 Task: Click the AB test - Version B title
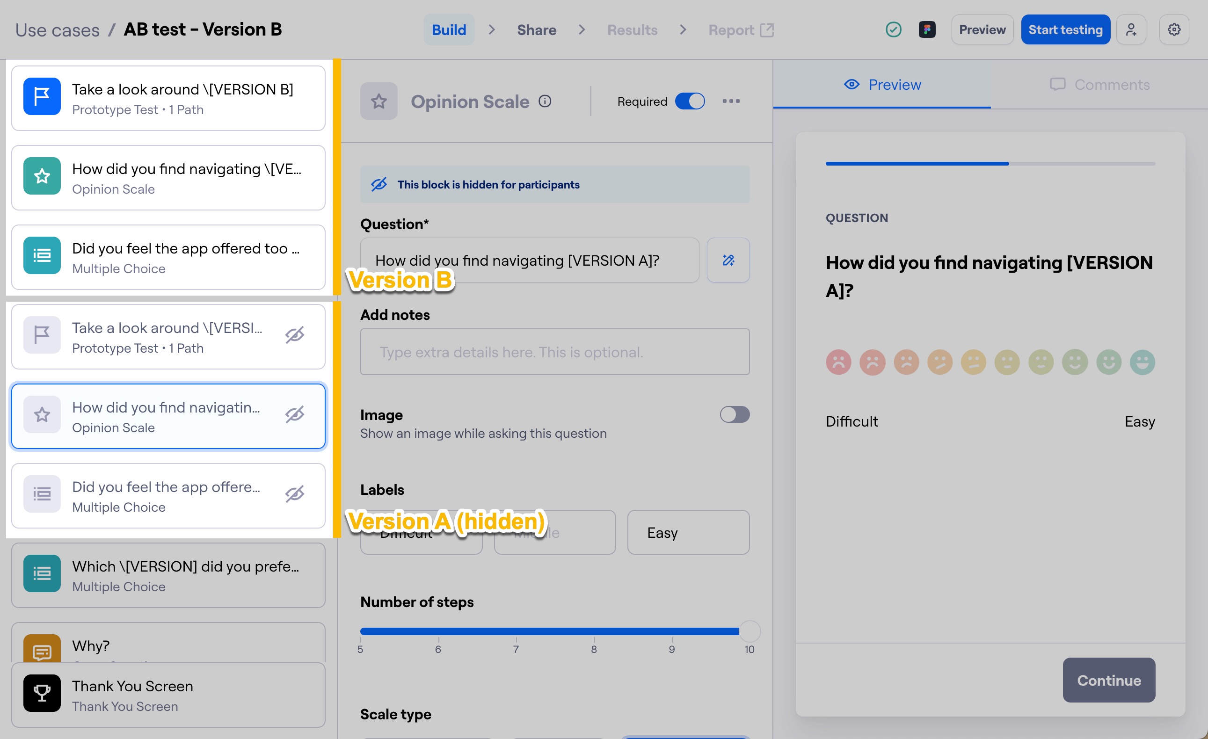(203, 30)
